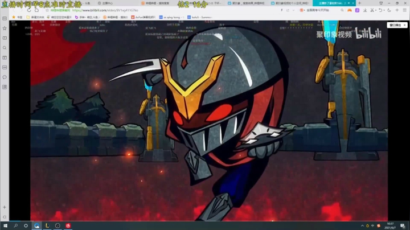Expand the undo-close history dropdown arrow
Screen dimensions: 410x230
coord(384,10)
